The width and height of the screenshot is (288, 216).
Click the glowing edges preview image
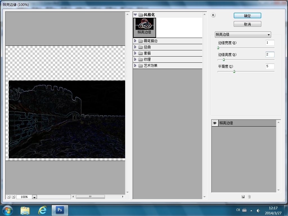67,119
